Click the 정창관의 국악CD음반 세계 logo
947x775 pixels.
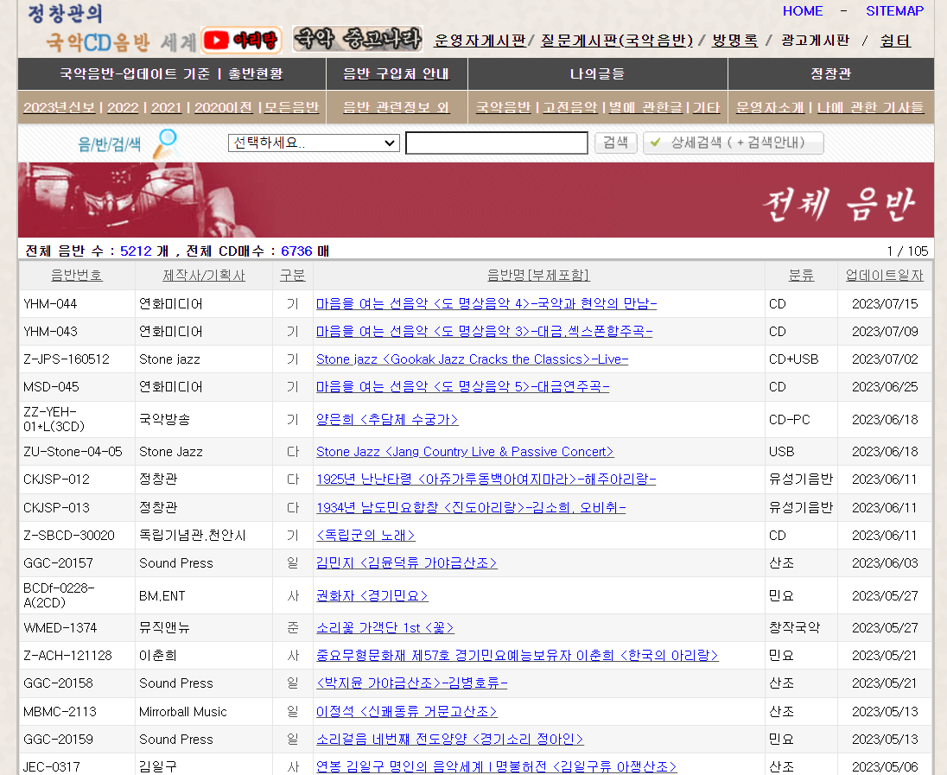(x=112, y=29)
